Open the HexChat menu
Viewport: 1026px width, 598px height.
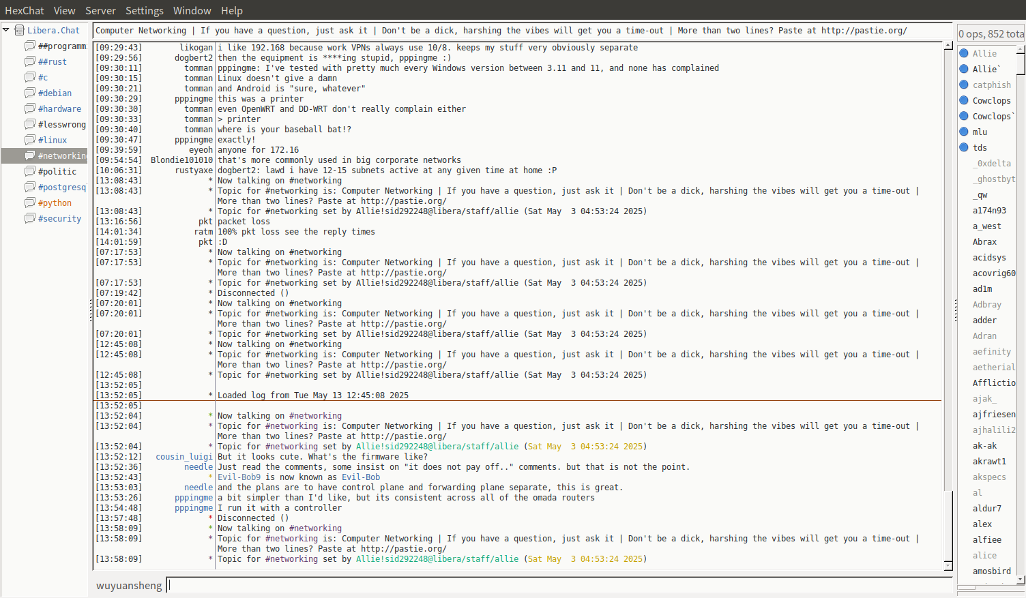[24, 10]
